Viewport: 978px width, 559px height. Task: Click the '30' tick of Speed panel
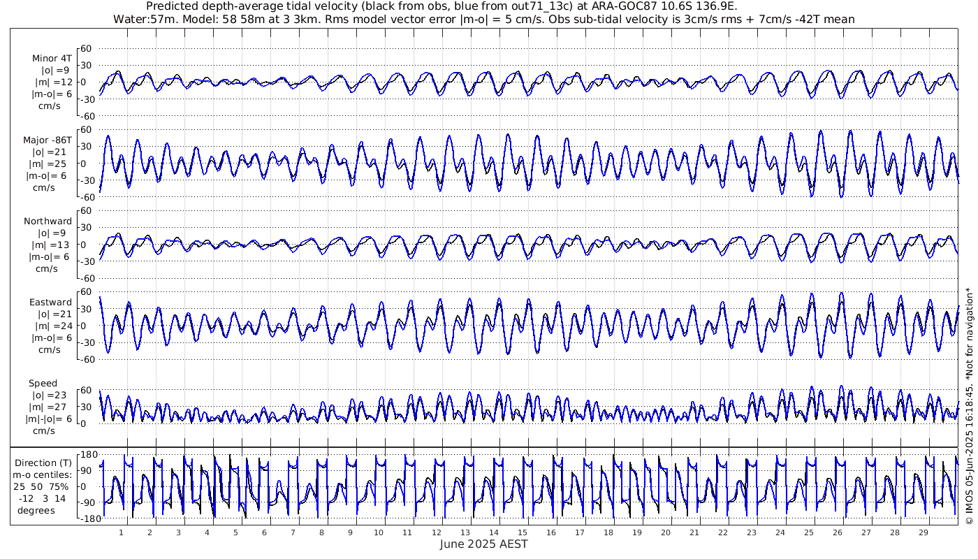pos(86,407)
